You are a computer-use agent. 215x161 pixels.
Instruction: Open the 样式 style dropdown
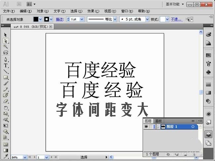(x=167, y=19)
